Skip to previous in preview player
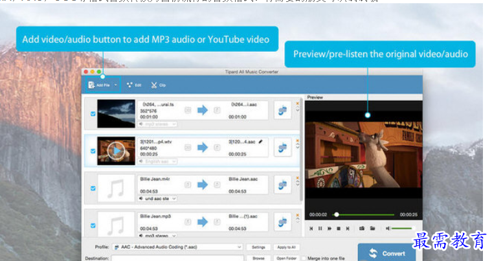The height and width of the screenshot is (261, 492). click(311, 229)
